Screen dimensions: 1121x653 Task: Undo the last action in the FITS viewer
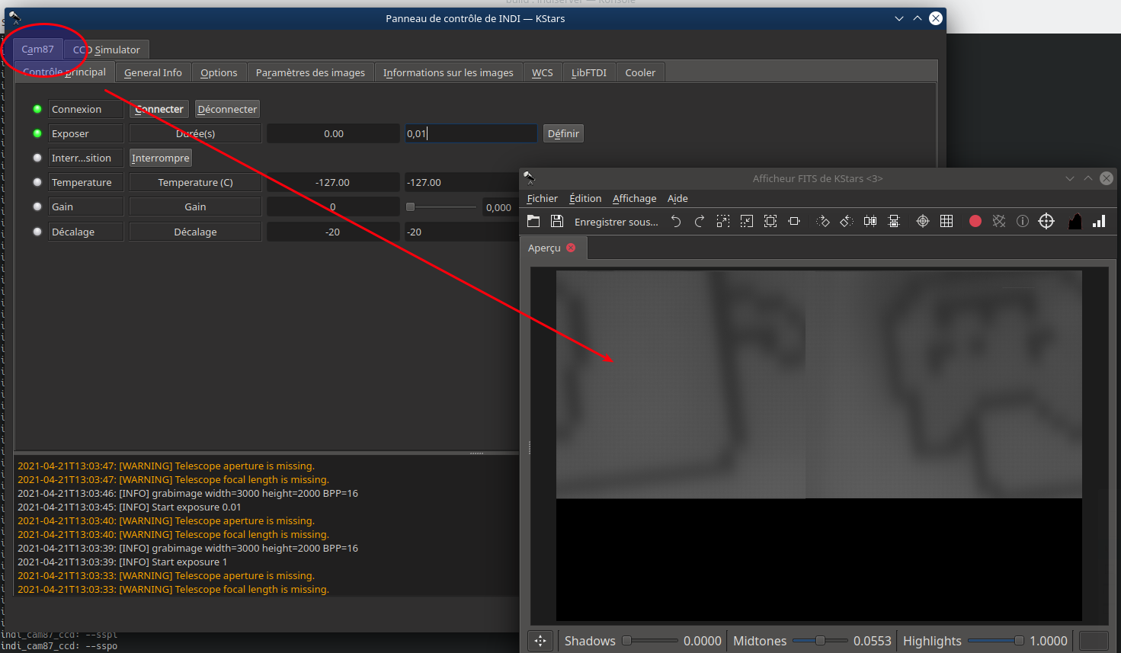(676, 221)
